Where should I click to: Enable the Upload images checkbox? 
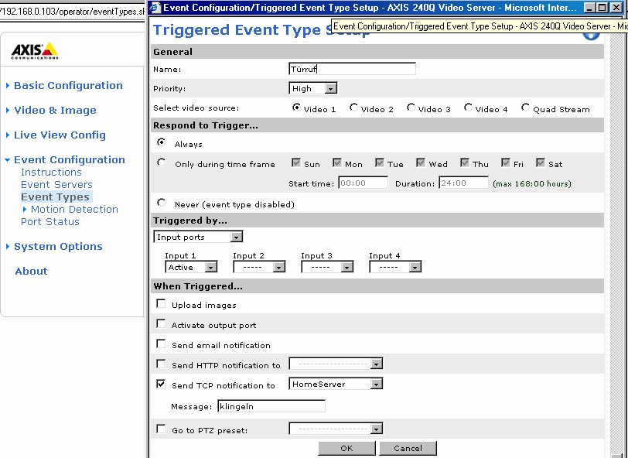161,304
